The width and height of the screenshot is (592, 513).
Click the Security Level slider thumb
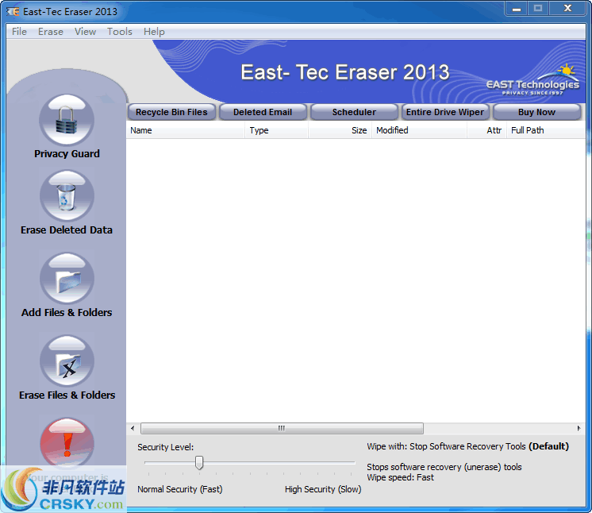point(199,462)
